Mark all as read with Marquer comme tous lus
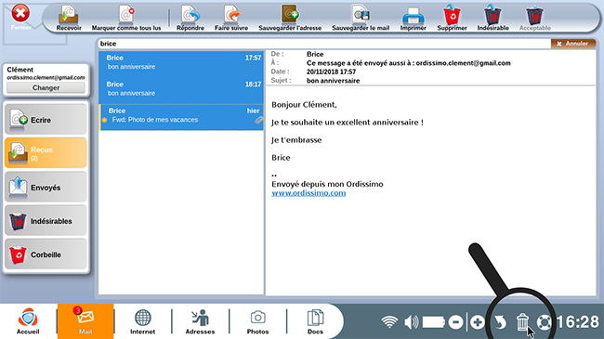Viewport: 604px width, 339px height. [x=126, y=18]
